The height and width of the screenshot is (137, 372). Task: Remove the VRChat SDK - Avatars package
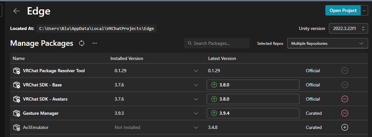coord(345,99)
